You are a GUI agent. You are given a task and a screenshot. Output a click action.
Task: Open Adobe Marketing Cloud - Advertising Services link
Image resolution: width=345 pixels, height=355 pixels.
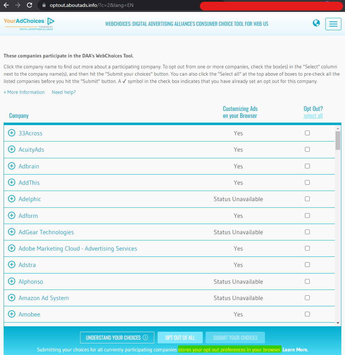(78, 248)
